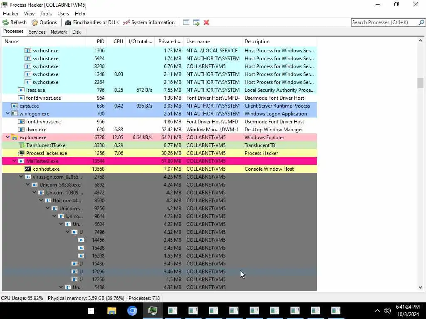Sort by Private bytes column header
This screenshot has height=319, width=426.
coord(169,42)
